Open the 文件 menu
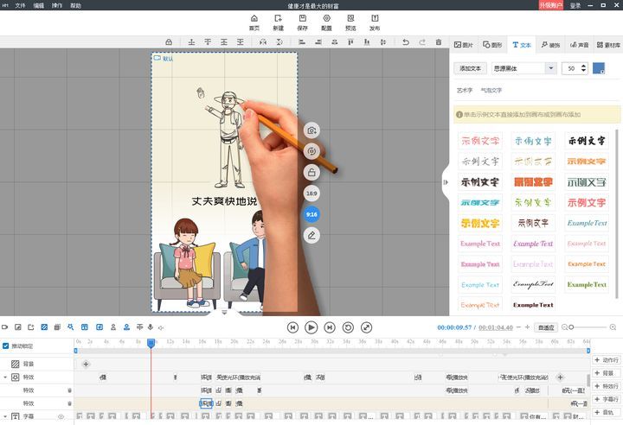623x425 pixels. [x=20, y=5]
